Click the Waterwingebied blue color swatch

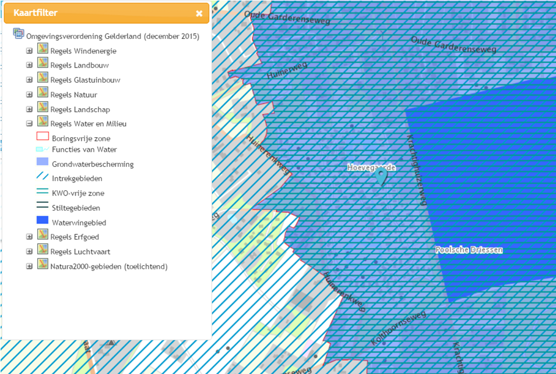click(42, 220)
